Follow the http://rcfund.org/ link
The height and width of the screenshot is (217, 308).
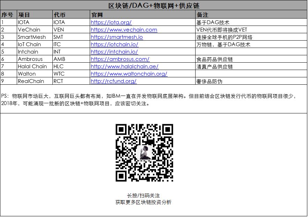click(x=113, y=81)
